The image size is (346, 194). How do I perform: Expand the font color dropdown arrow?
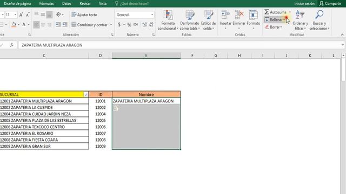click(29, 25)
